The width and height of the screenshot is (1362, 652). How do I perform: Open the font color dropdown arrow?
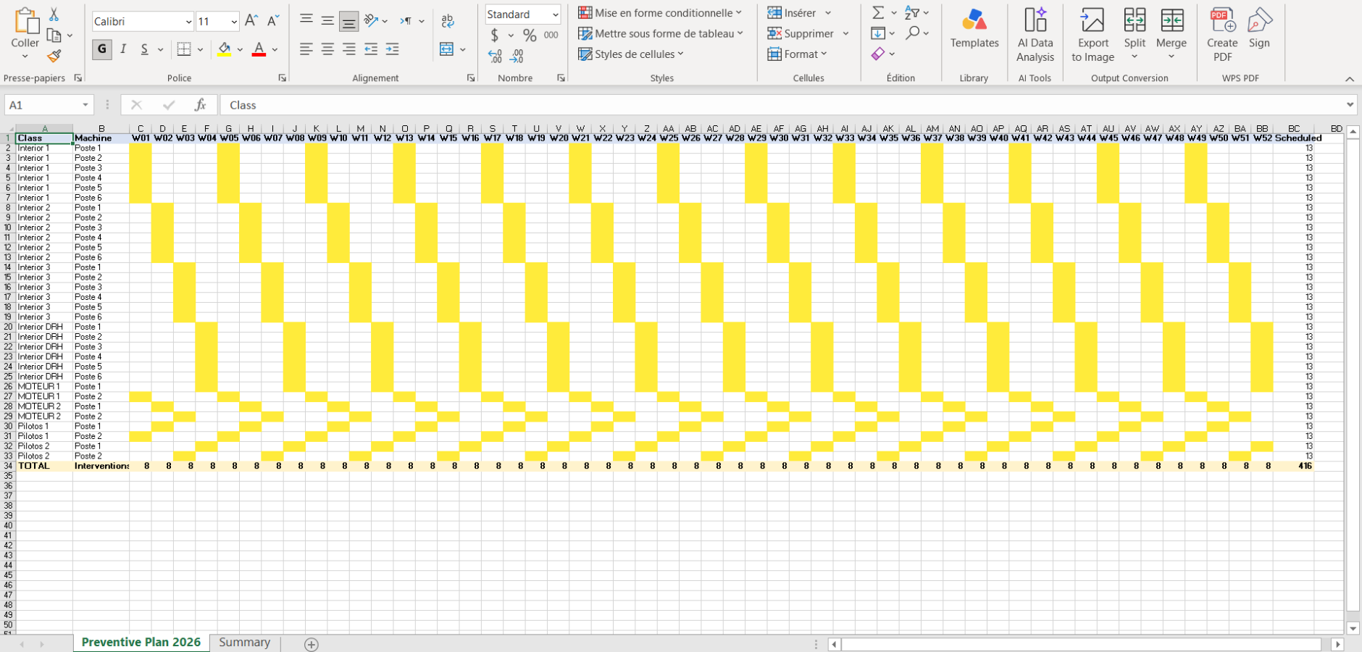[x=275, y=50]
